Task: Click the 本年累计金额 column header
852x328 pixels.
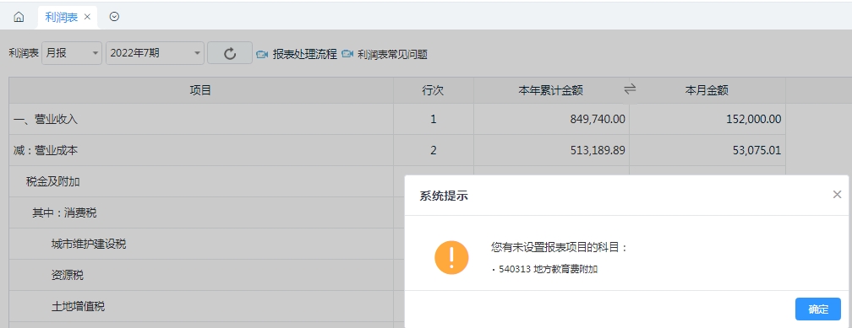Action: click(551, 90)
